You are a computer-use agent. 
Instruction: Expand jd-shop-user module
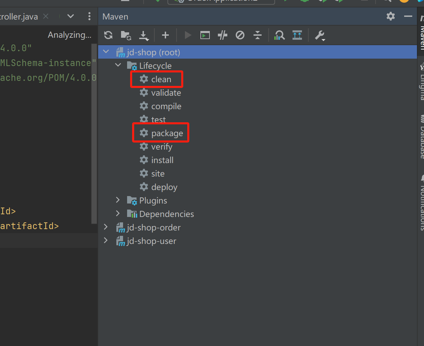coord(106,240)
